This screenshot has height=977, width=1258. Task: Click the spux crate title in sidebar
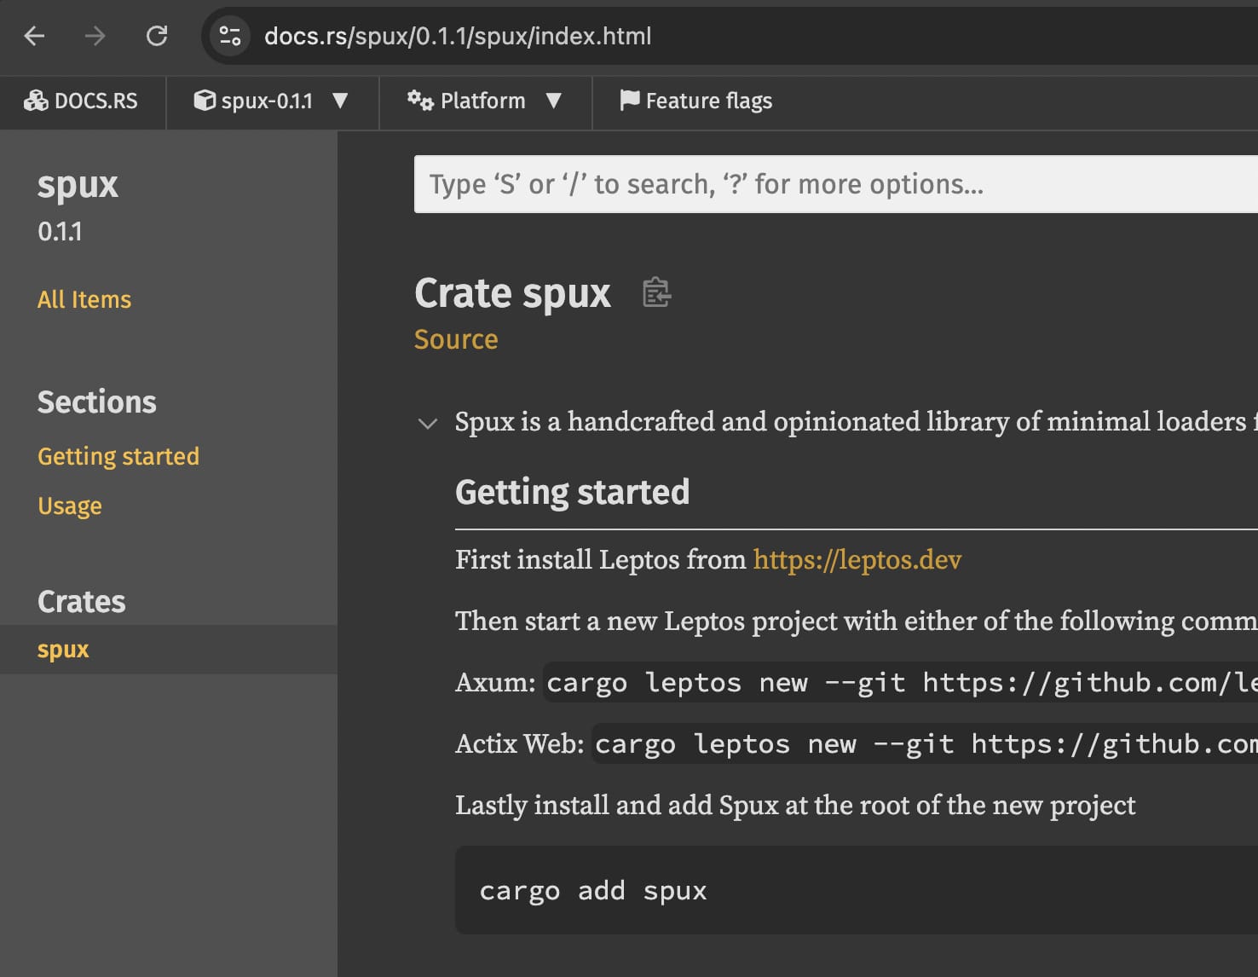click(78, 185)
